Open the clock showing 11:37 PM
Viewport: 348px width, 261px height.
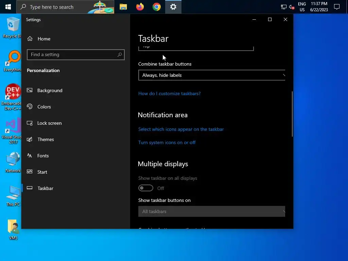(x=319, y=7)
